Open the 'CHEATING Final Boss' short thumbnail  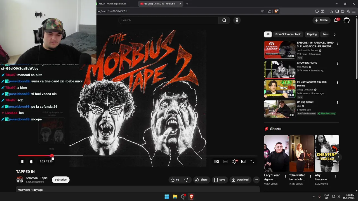(327, 154)
